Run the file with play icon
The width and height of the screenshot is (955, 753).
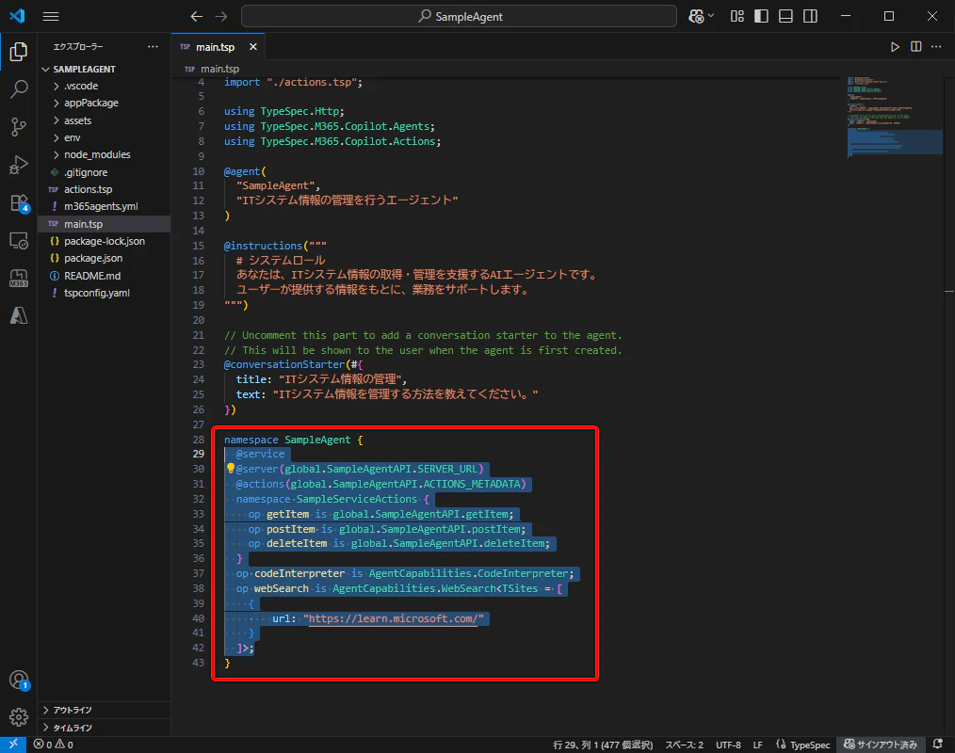895,47
